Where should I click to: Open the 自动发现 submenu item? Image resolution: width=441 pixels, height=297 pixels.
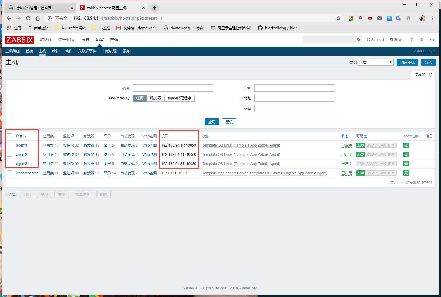pos(110,51)
